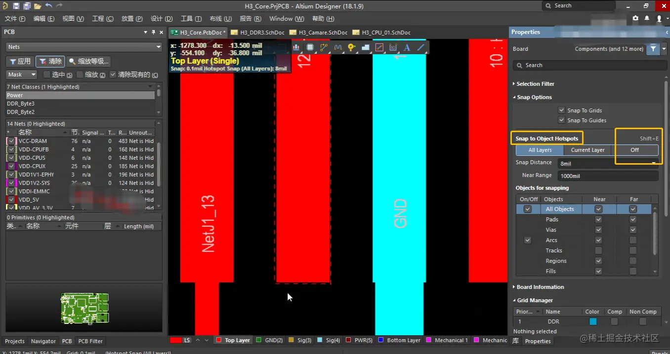
Task: Toggle the 缩放 (Zoom) checkbox
Action: pyautogui.click(x=80, y=74)
